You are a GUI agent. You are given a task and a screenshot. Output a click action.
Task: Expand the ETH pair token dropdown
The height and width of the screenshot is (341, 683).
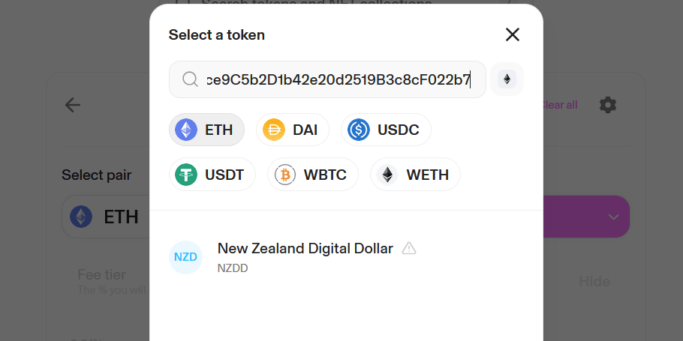point(105,217)
